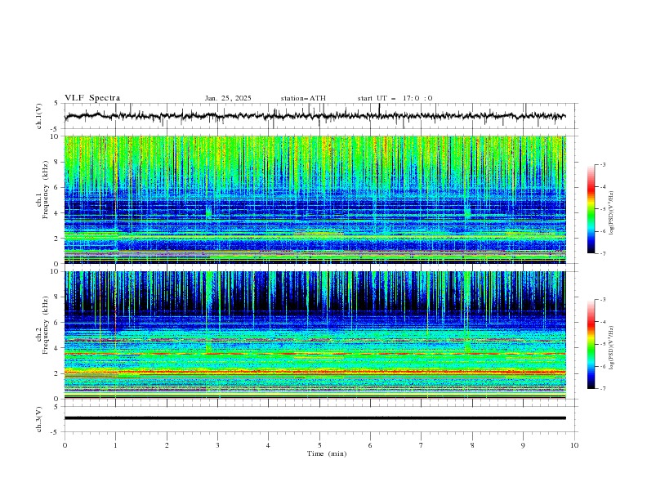Click the "ch.3(V)" axis label

39,419
